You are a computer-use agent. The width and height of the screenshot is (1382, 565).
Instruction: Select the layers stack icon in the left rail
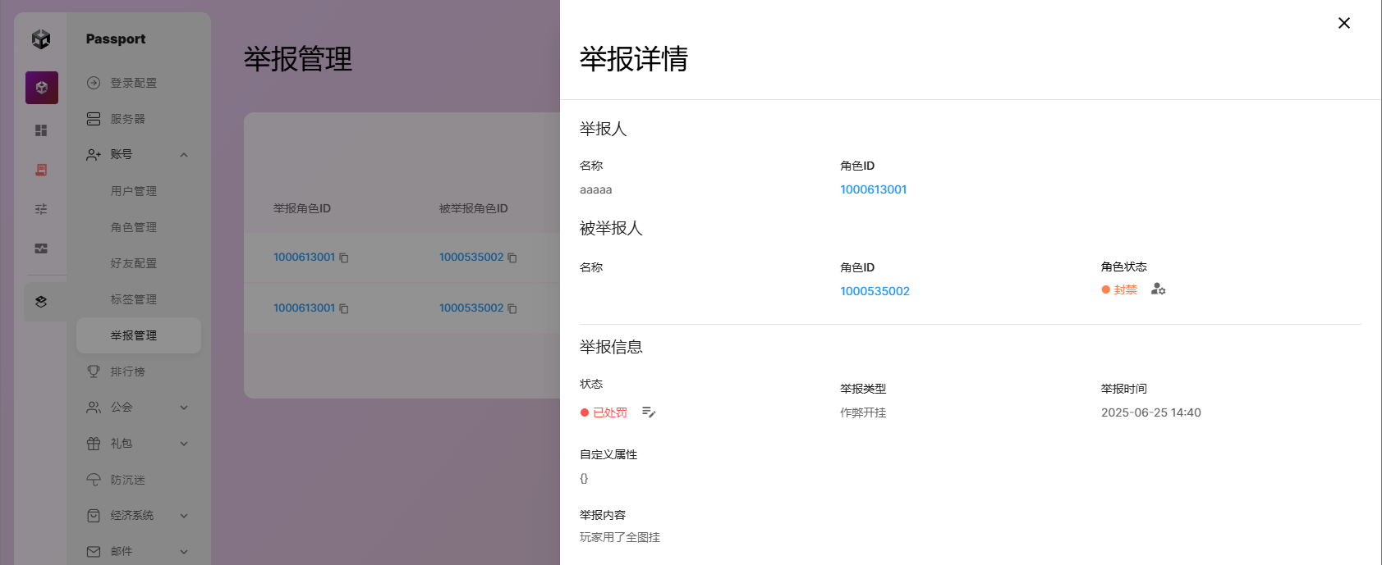(x=41, y=302)
